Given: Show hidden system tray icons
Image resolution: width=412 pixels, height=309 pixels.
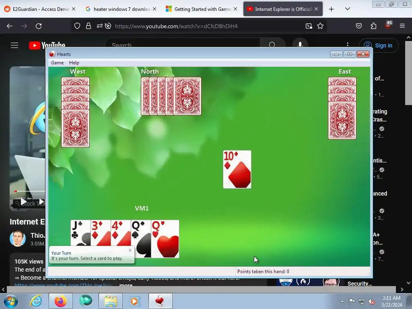Looking at the screenshot, I should click(342, 301).
